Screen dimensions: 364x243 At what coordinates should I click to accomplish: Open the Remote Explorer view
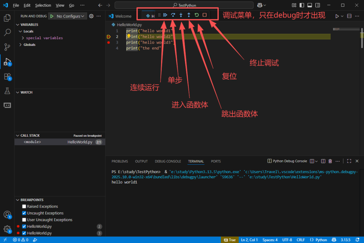7,105
